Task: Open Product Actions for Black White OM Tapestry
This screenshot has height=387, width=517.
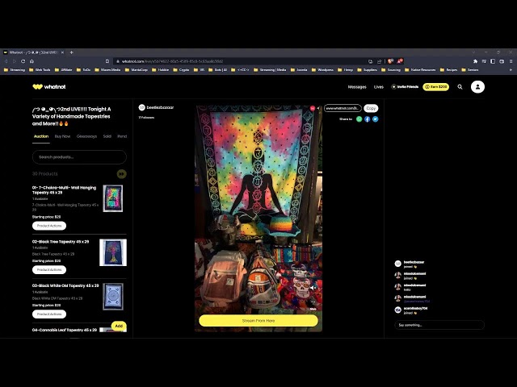Action: click(49, 314)
